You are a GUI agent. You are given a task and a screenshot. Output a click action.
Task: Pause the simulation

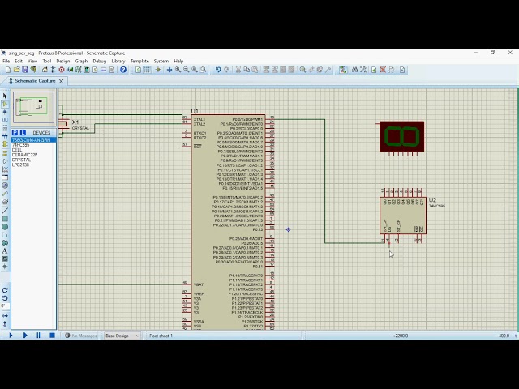point(38,335)
